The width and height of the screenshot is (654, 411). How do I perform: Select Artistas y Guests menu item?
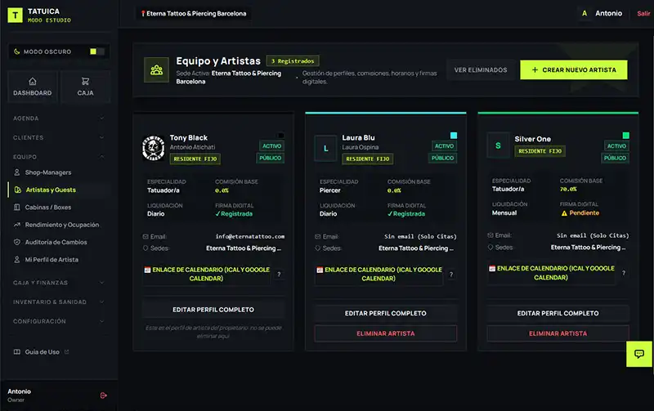click(x=58, y=190)
